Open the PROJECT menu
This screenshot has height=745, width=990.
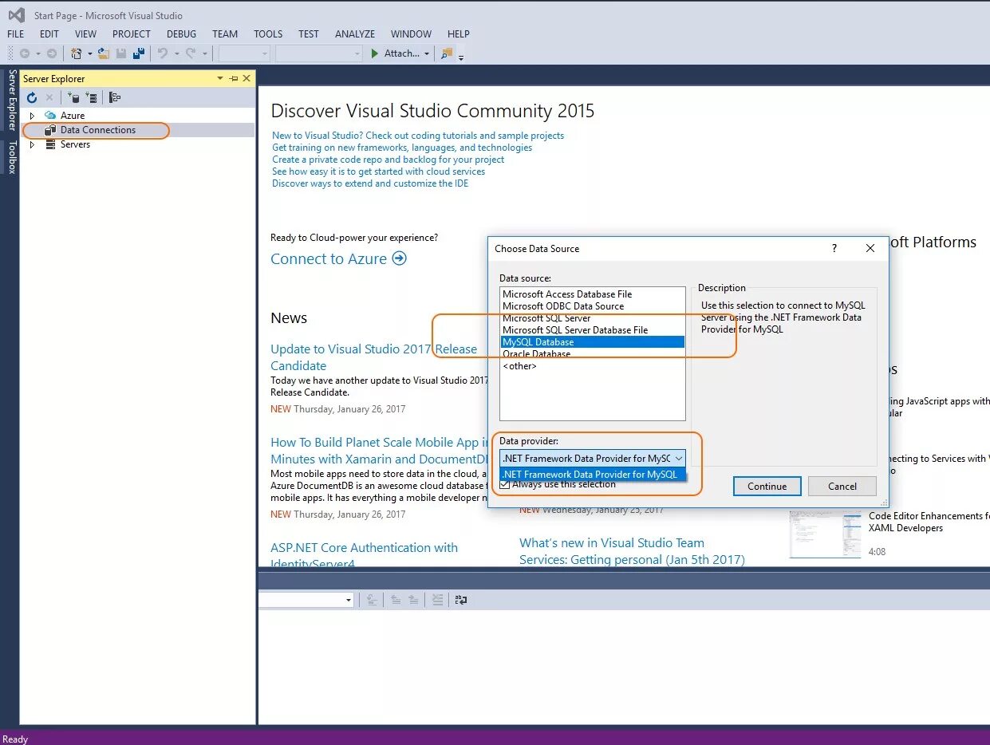pyautogui.click(x=132, y=34)
